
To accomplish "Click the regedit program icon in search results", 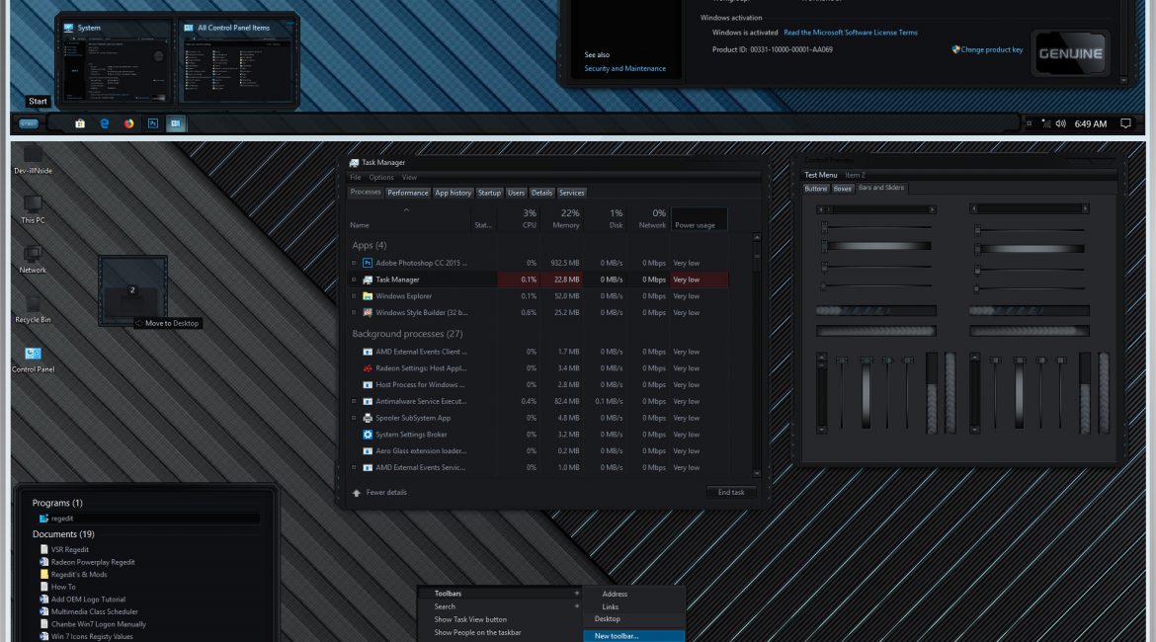I will [x=44, y=519].
